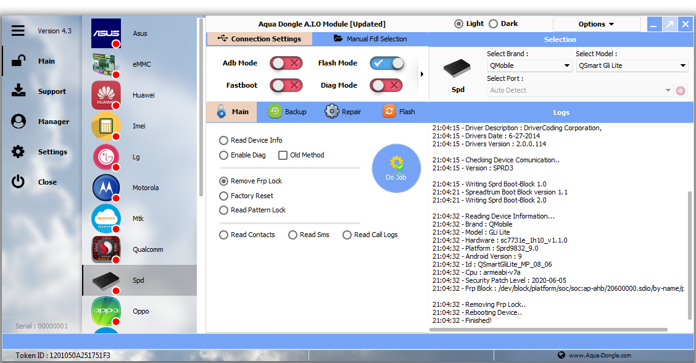
Task: Click the add port plus icon
Action: [681, 91]
